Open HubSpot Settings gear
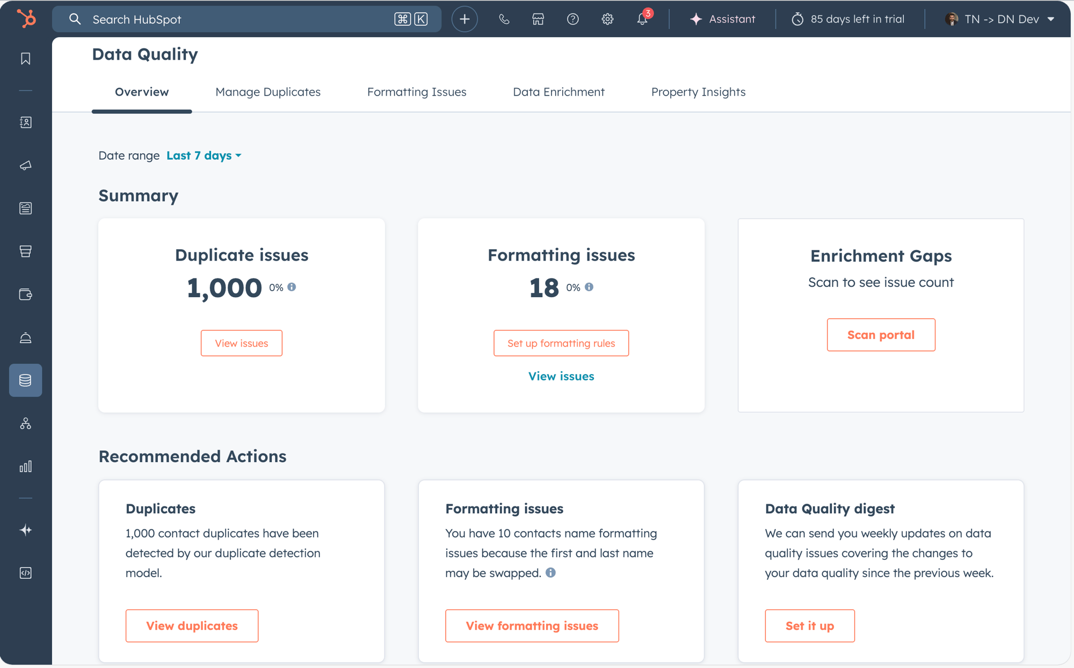This screenshot has width=1074, height=668. point(607,19)
